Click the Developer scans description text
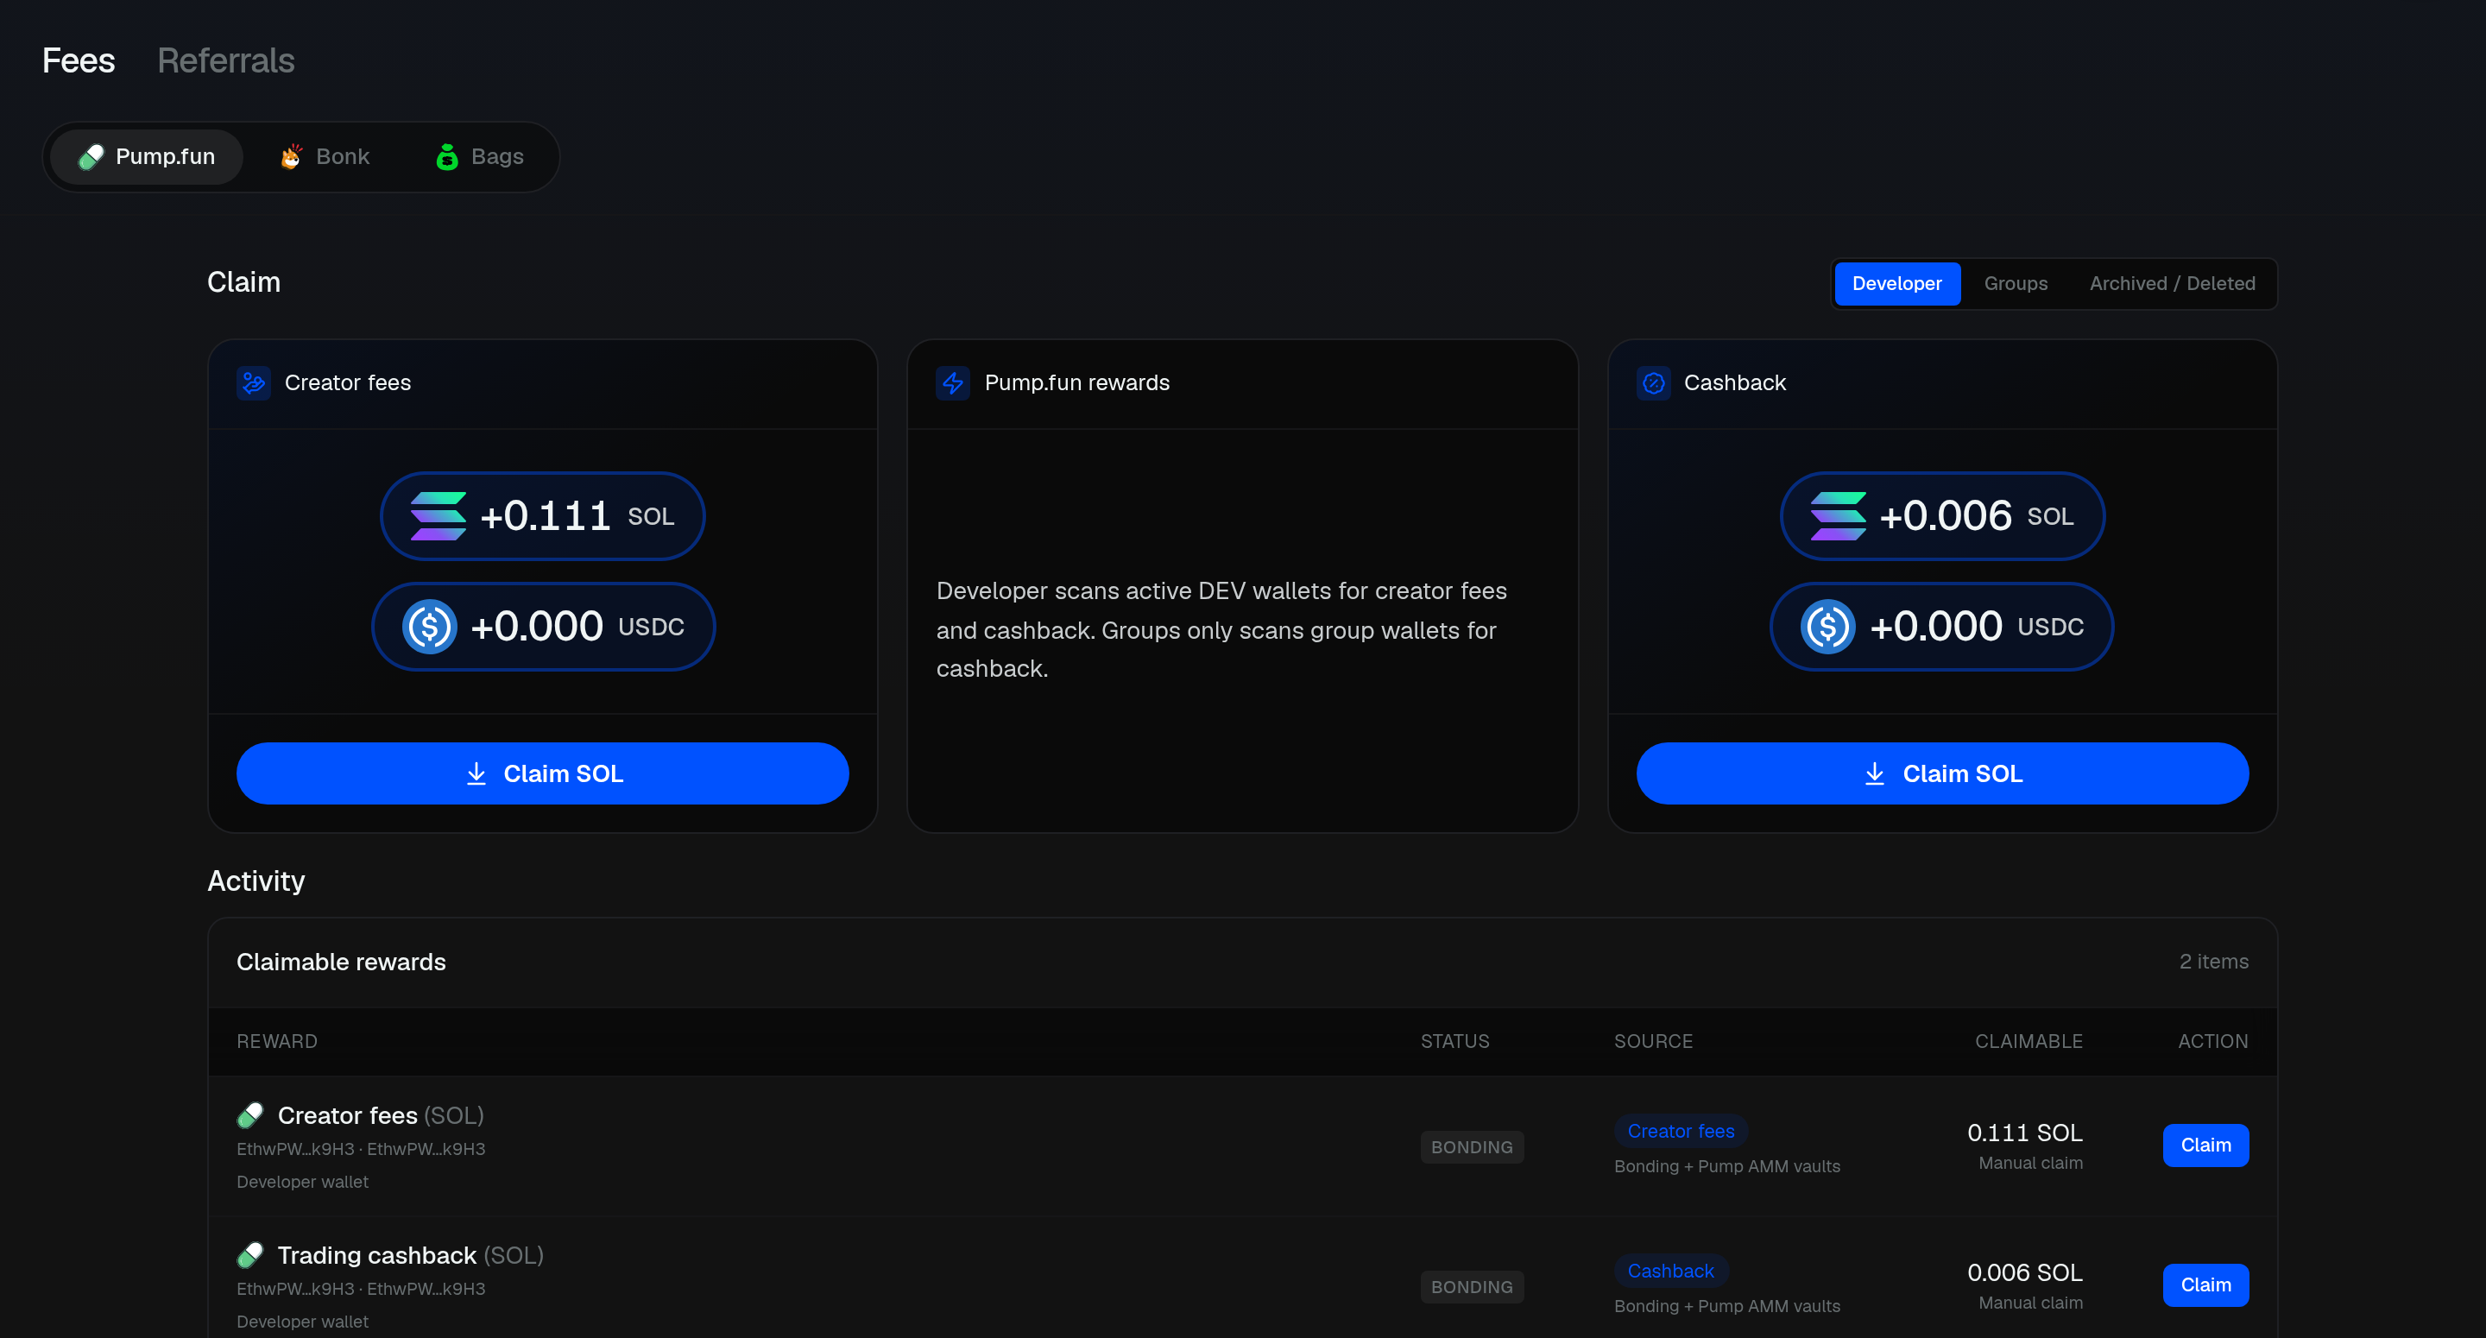This screenshot has height=1338, width=2486. pos(1221,629)
